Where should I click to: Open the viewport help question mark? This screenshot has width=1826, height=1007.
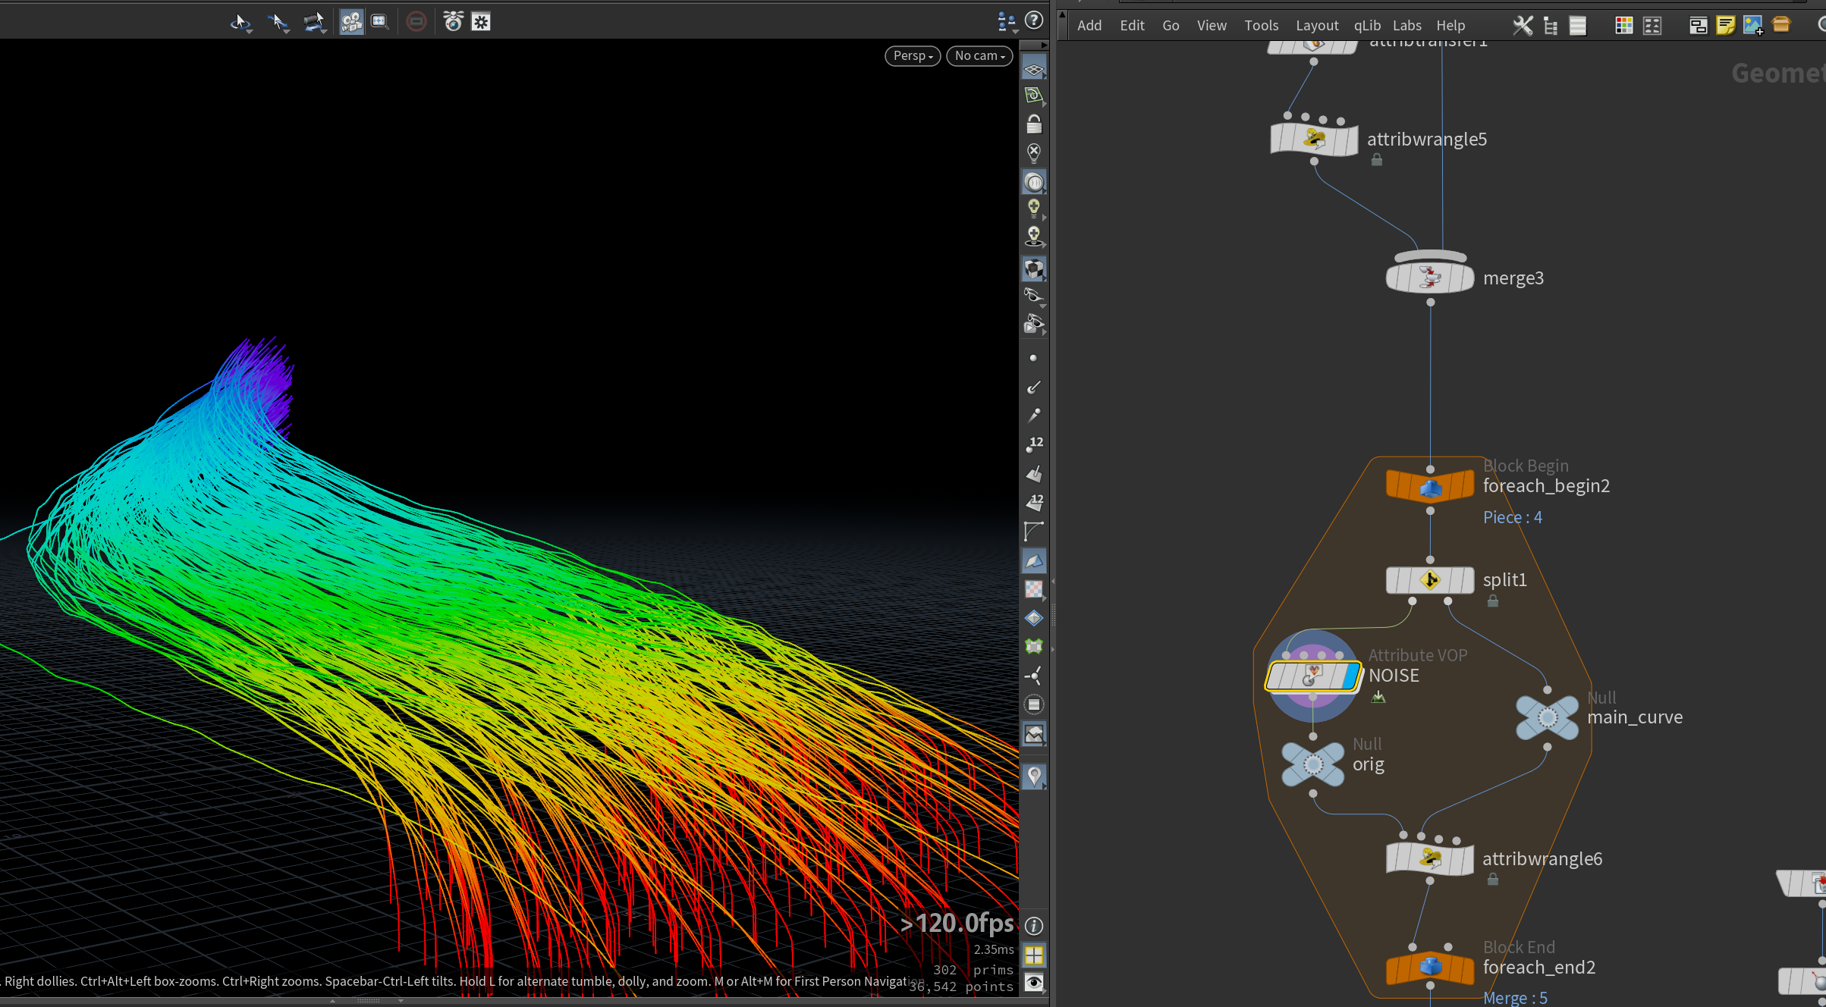(x=1034, y=21)
